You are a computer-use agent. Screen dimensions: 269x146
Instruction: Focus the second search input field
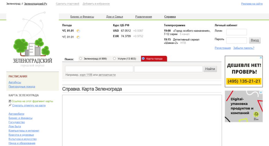coord(168,69)
